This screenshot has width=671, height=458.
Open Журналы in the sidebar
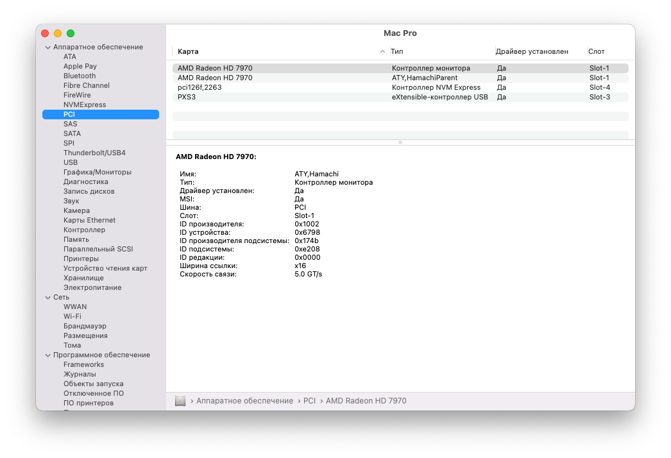click(80, 374)
